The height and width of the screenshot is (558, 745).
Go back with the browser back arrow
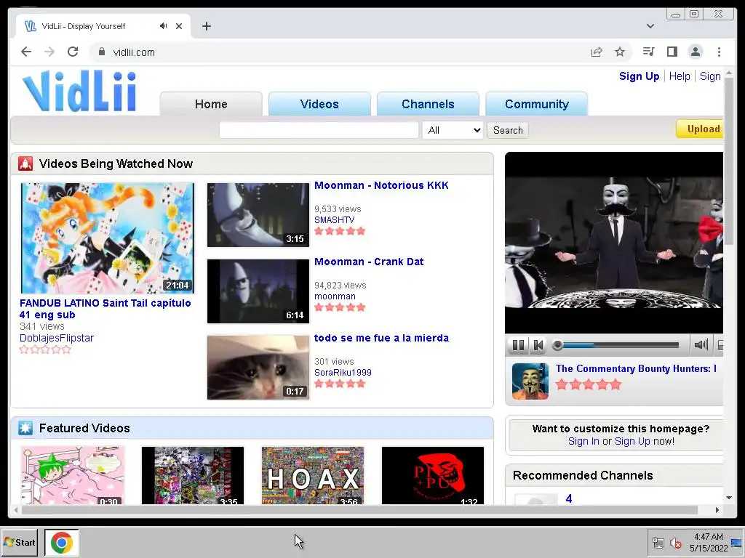(26, 52)
